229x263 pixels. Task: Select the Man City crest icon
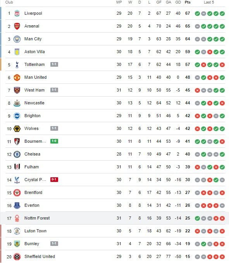click(x=17, y=39)
